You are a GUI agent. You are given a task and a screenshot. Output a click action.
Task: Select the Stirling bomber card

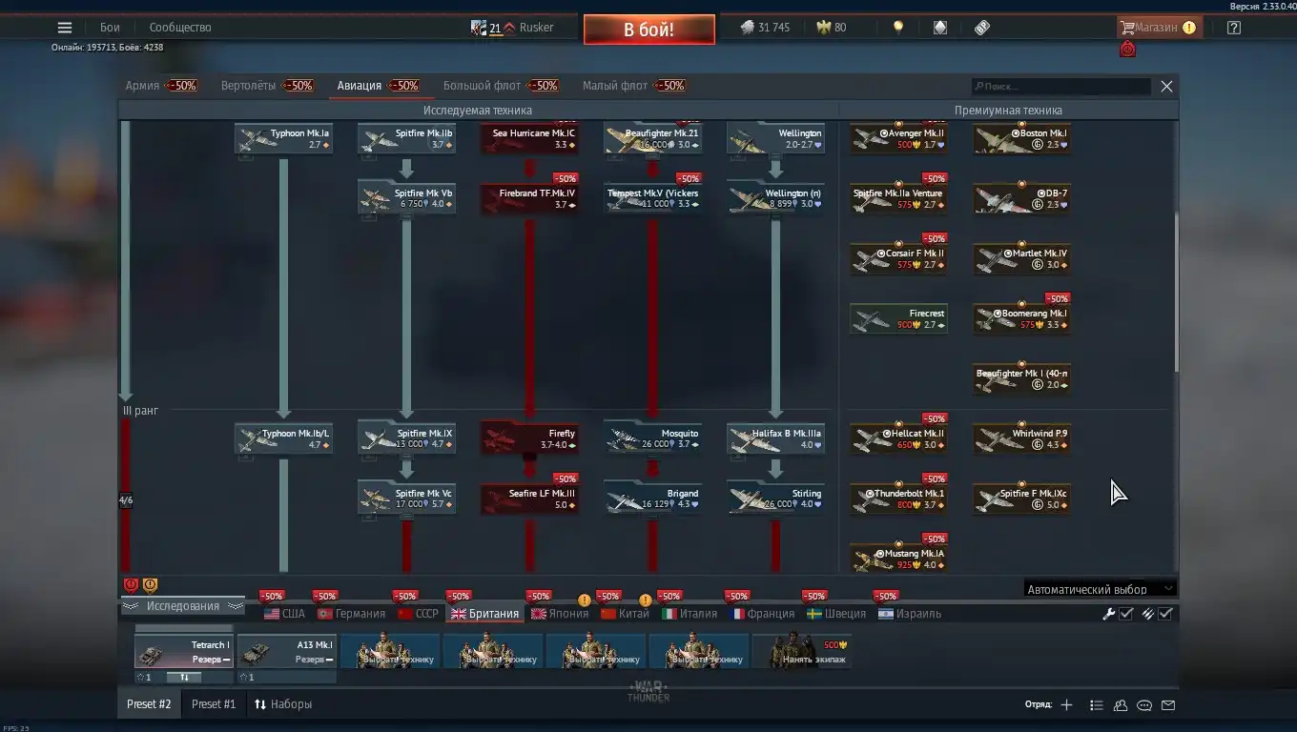click(x=775, y=498)
